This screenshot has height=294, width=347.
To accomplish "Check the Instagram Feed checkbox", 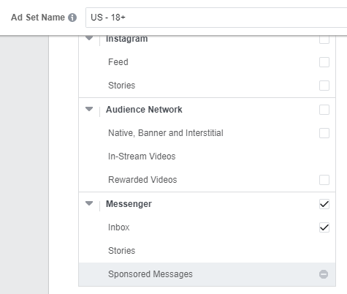I will (324, 62).
